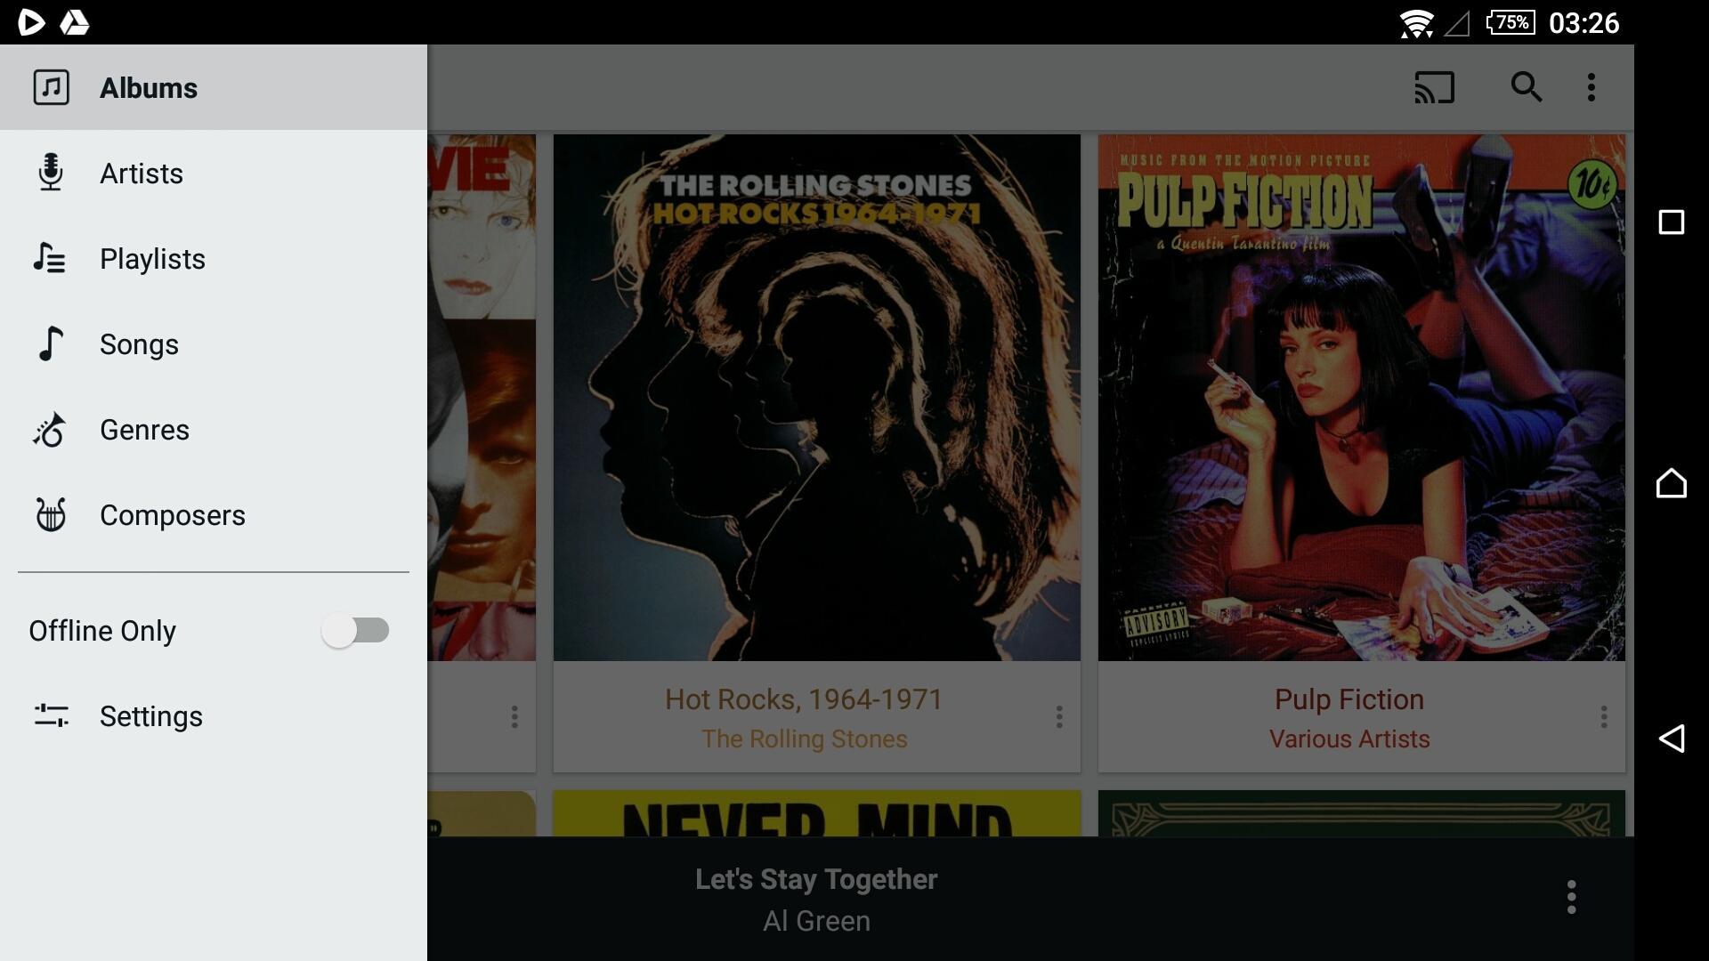Click the Albums music note icon

51,87
